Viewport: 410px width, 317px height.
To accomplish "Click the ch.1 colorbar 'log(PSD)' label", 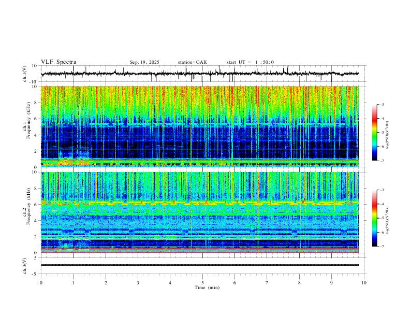I will [388, 135].
